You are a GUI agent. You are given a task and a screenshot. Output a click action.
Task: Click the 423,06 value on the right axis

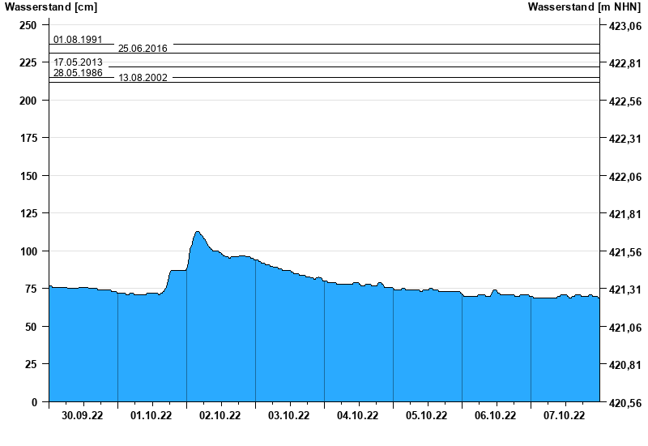tap(622, 26)
